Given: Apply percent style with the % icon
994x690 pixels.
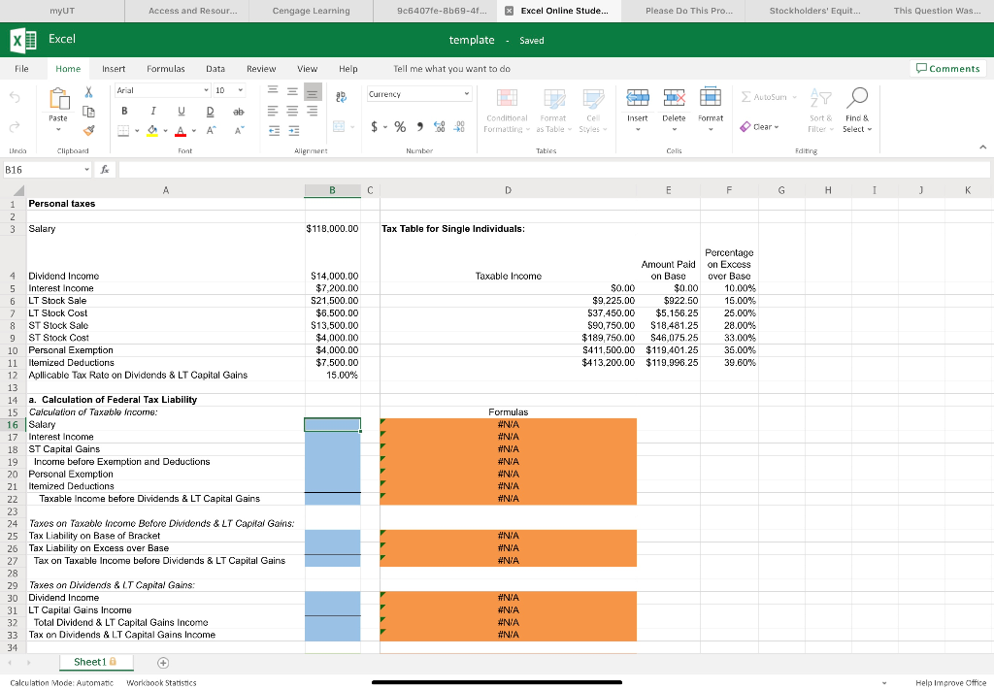Looking at the screenshot, I should 398,128.
